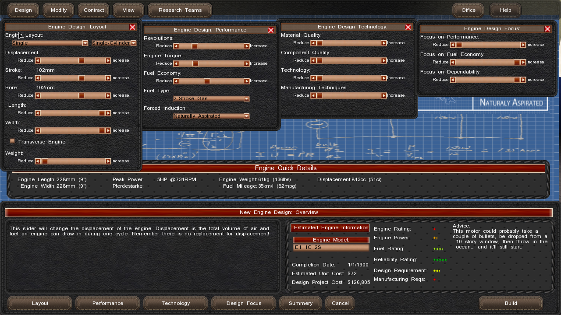Enable the Transverse Engine checkbox

point(12,141)
